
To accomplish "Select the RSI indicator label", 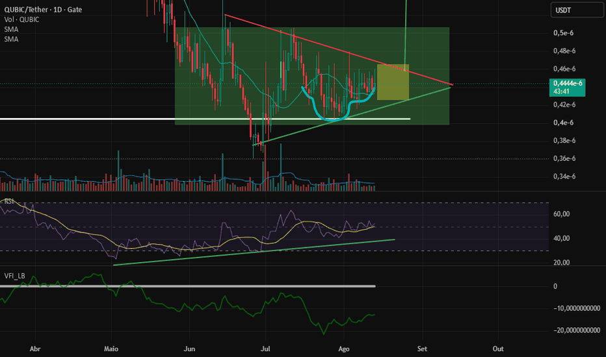I will (8, 201).
